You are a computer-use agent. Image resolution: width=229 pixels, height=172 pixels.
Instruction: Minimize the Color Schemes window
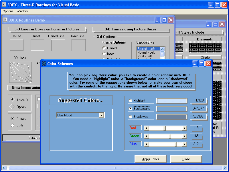click(195, 64)
